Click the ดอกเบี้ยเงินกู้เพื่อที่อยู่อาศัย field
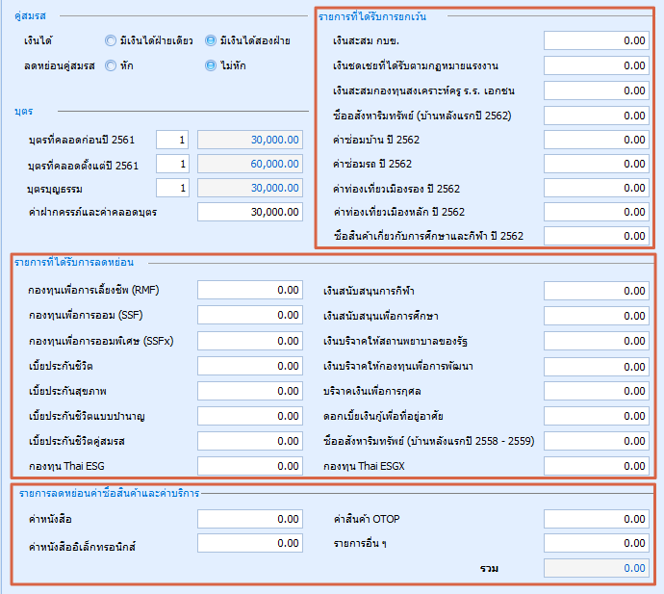The height and width of the screenshot is (594, 664). 597,415
